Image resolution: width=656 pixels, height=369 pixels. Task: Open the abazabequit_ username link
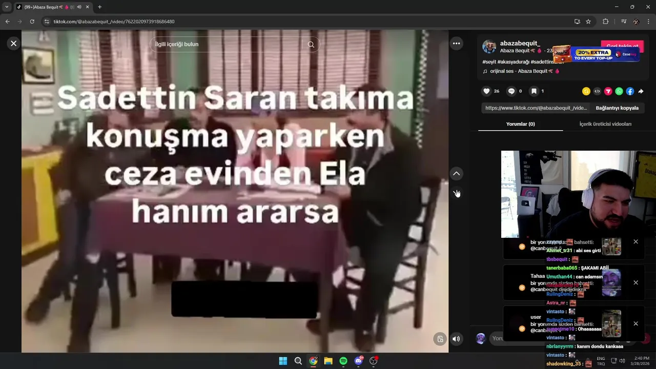coord(520,44)
